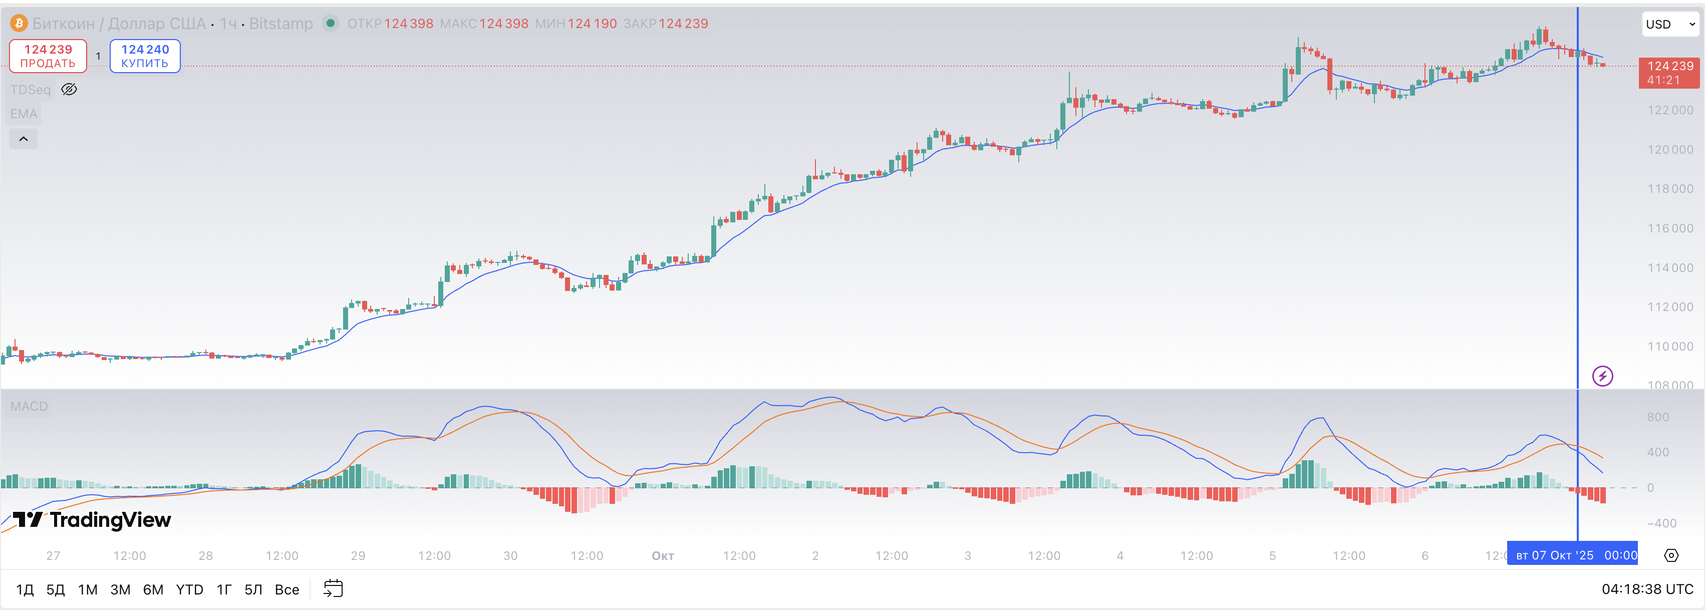The width and height of the screenshot is (1705, 610).
Task: Select the 5Д time range
Action: click(56, 589)
